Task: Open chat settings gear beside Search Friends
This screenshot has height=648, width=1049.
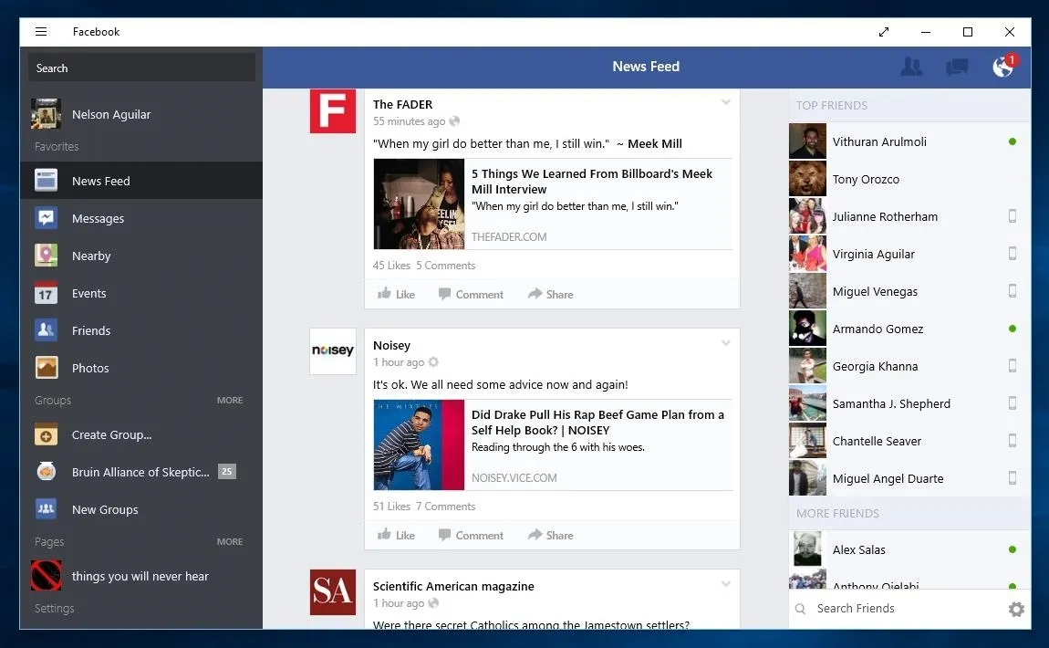Action: (1016, 609)
